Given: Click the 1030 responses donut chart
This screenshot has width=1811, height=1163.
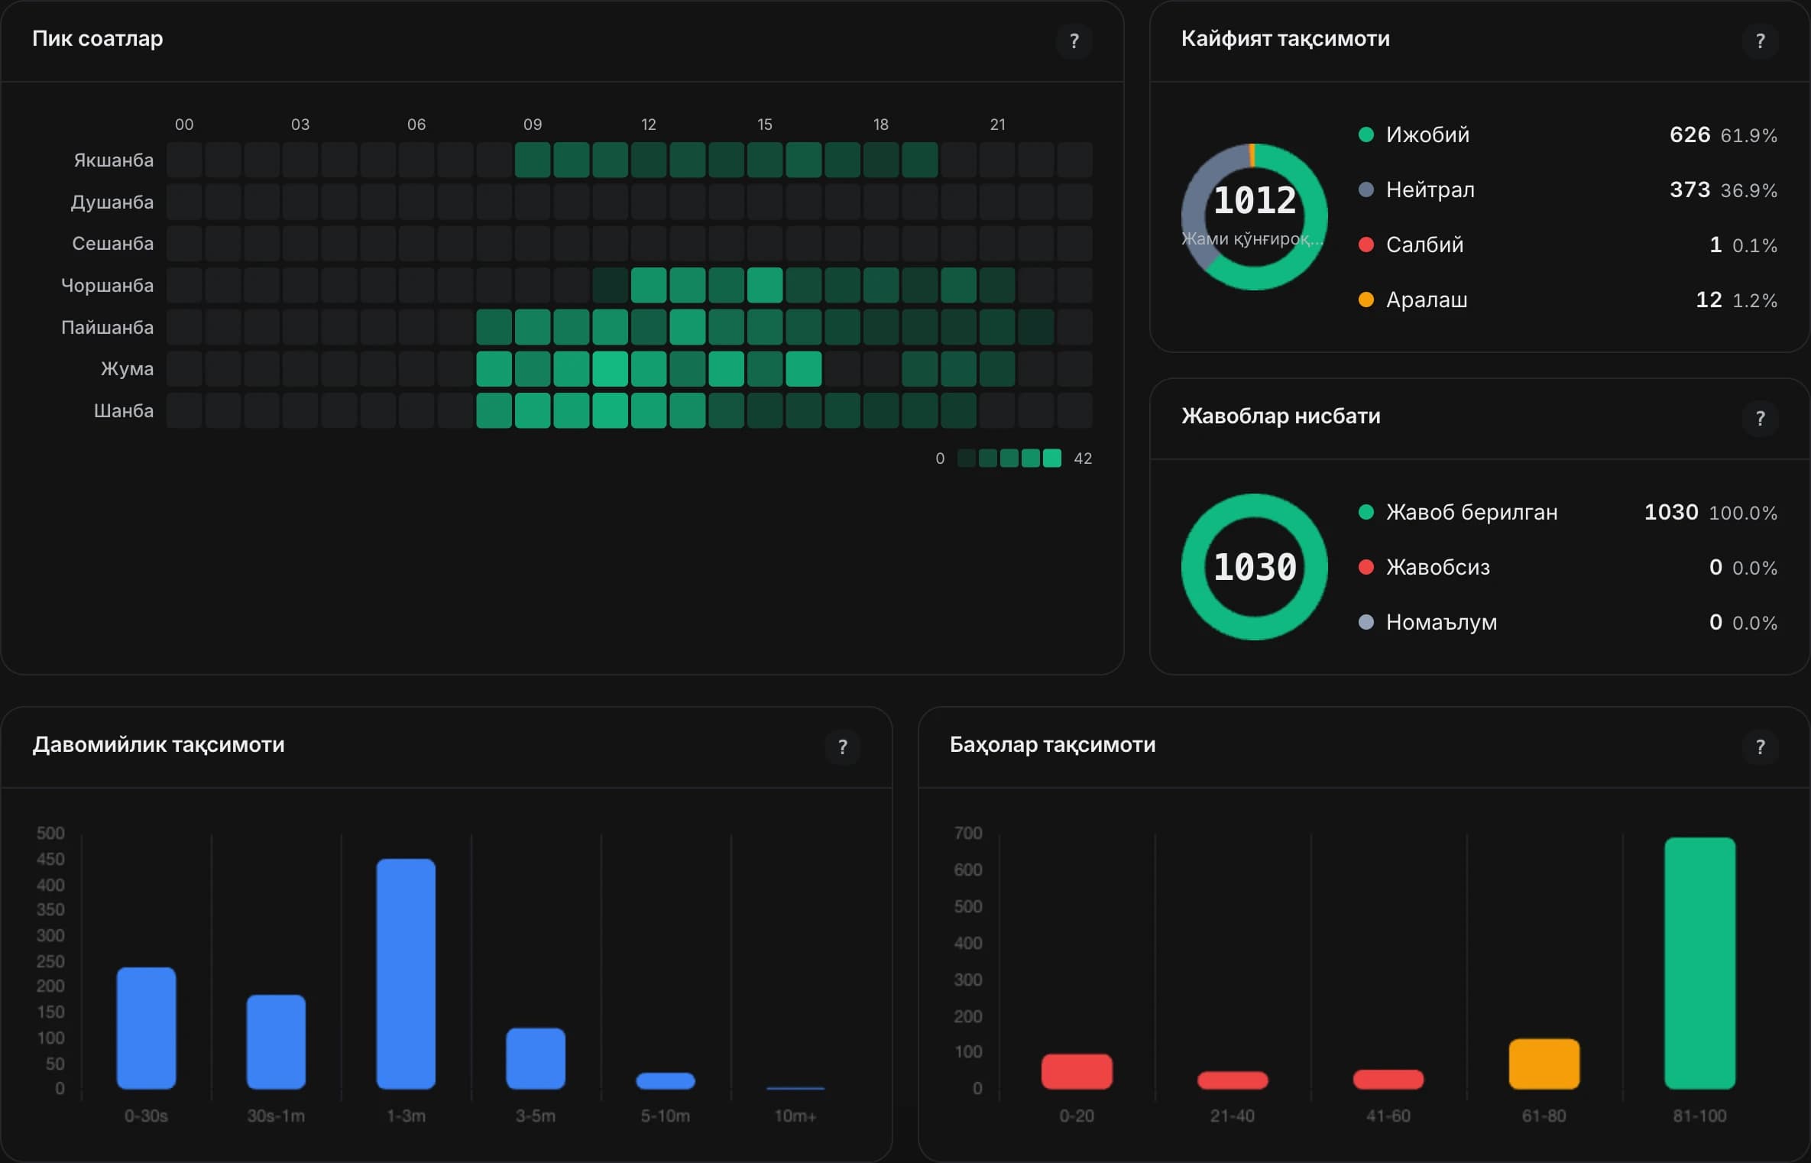Looking at the screenshot, I should point(1254,566).
